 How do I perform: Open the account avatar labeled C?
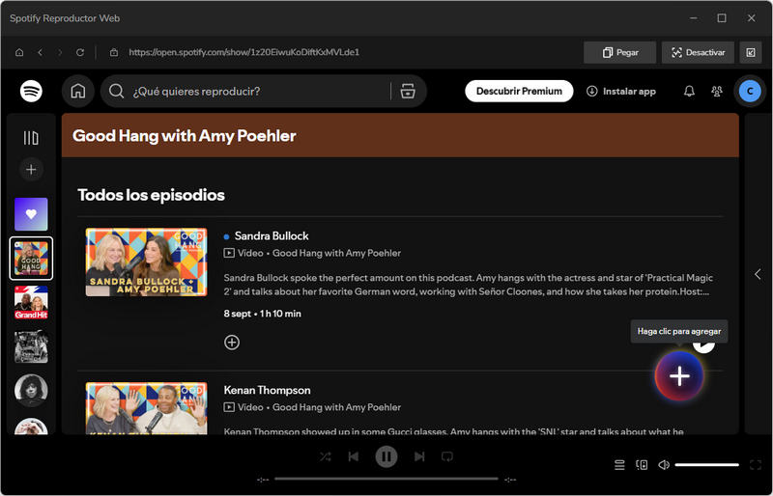pyautogui.click(x=750, y=91)
